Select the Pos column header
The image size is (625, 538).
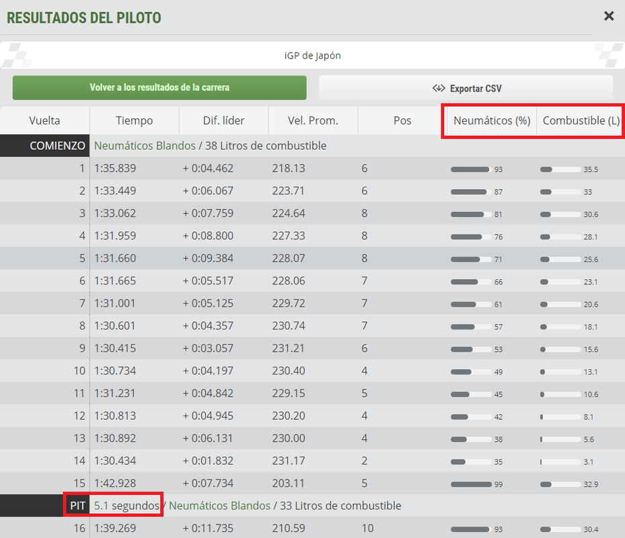click(402, 120)
